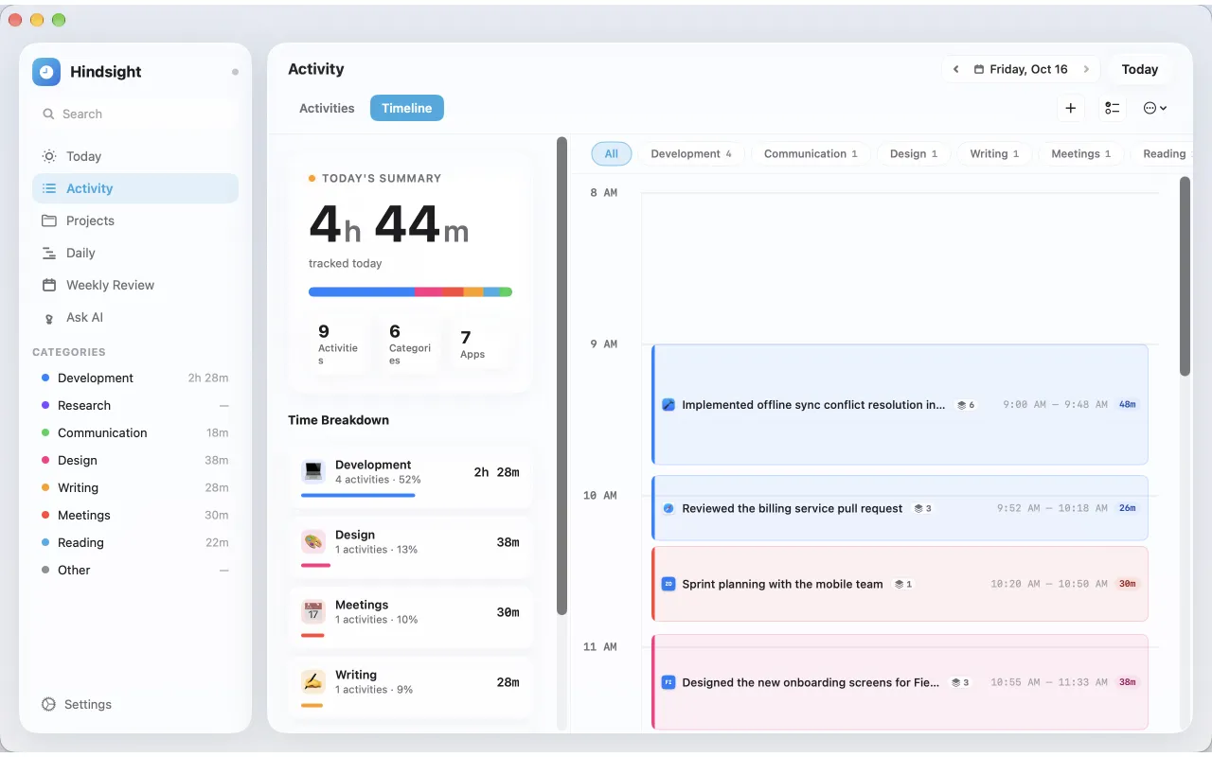Click the calendar icon on the Meetings breakdown card
The image size is (1212, 757).
pyautogui.click(x=313, y=611)
